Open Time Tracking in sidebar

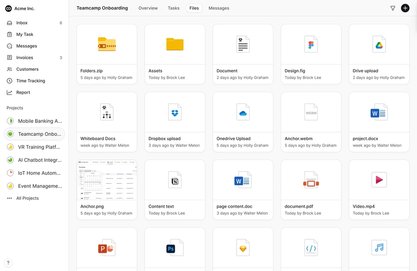tap(30, 81)
